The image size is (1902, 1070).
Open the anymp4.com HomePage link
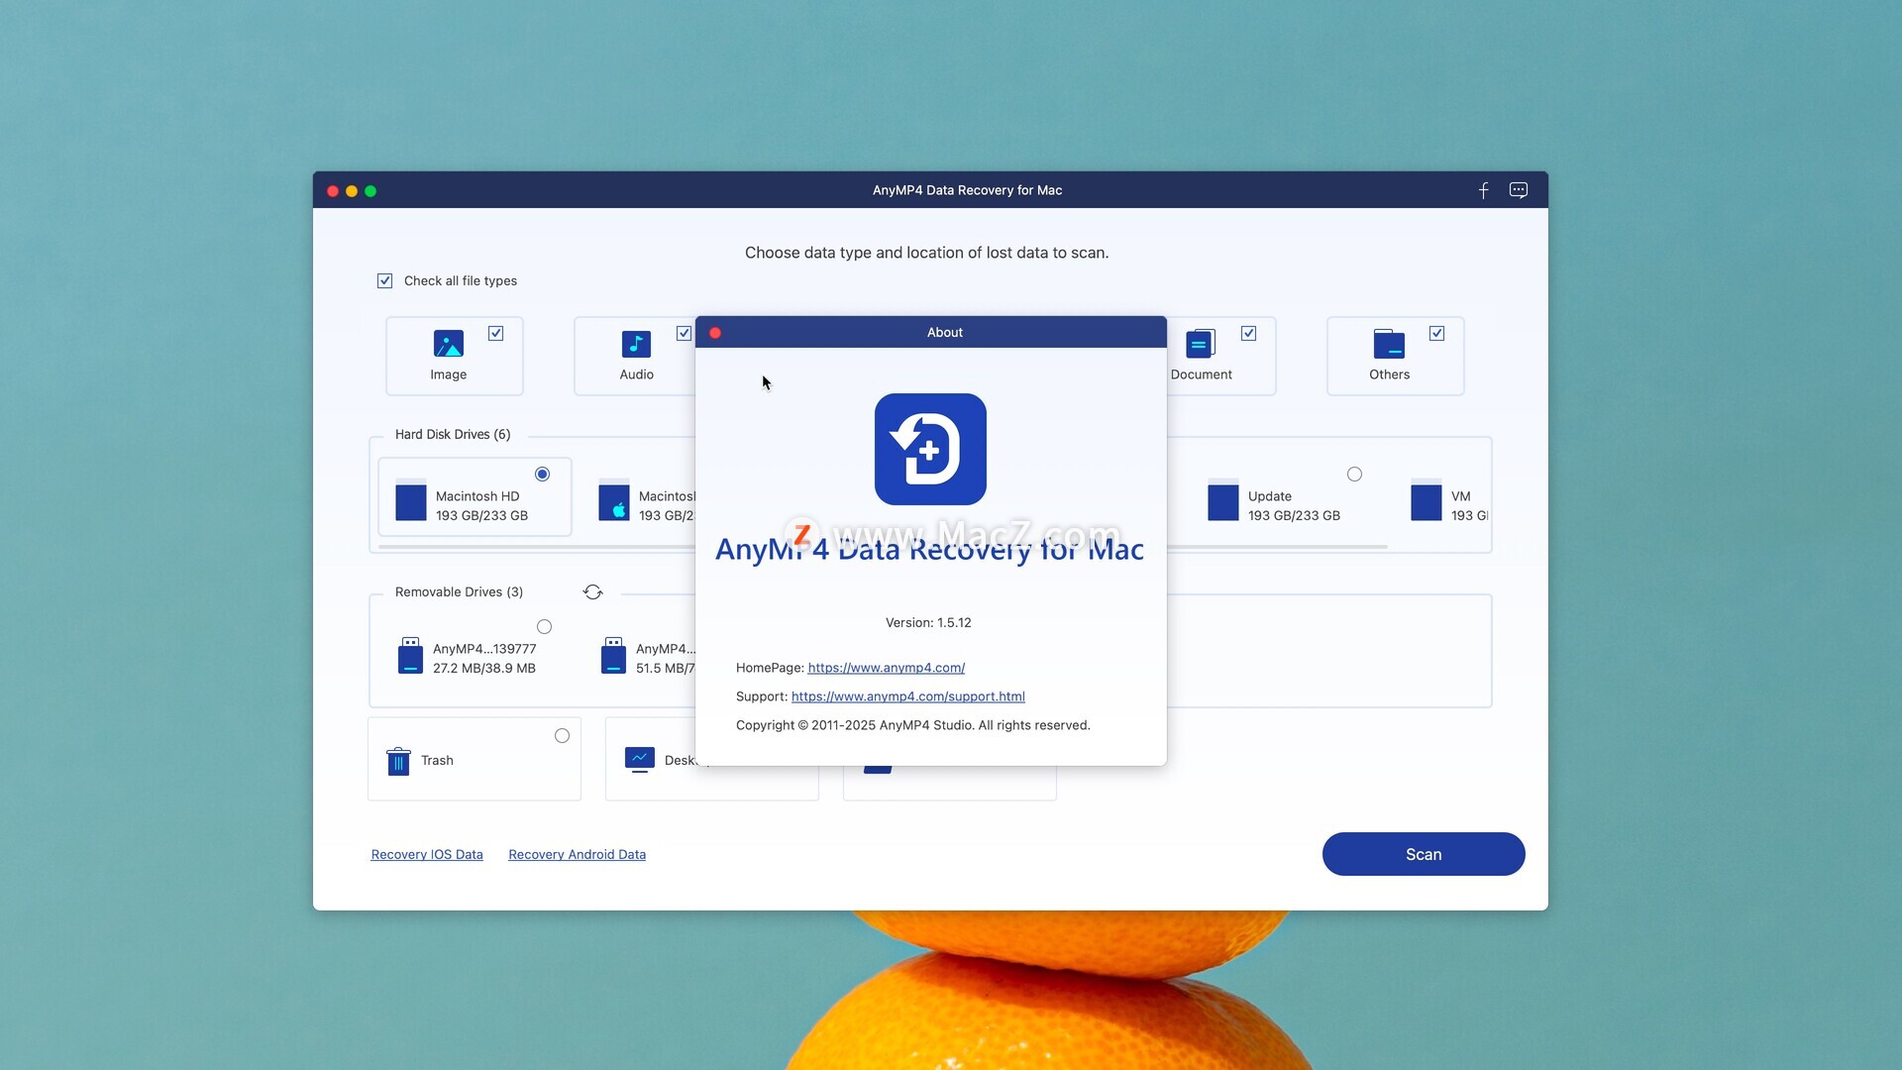886,668
